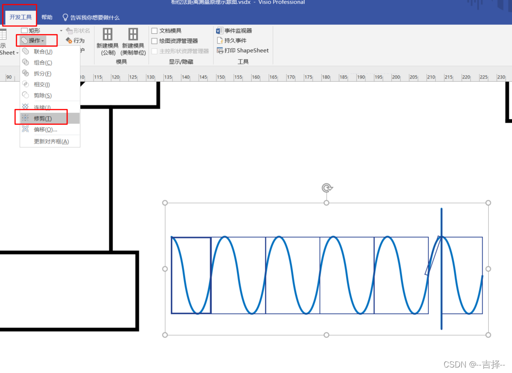Screen dimensions: 512x373
Task: Click the 形状名 button
Action: click(78, 31)
